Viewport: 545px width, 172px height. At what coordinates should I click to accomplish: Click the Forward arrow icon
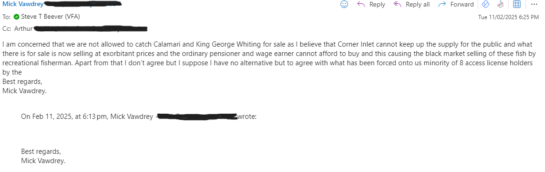[x=442, y=4]
